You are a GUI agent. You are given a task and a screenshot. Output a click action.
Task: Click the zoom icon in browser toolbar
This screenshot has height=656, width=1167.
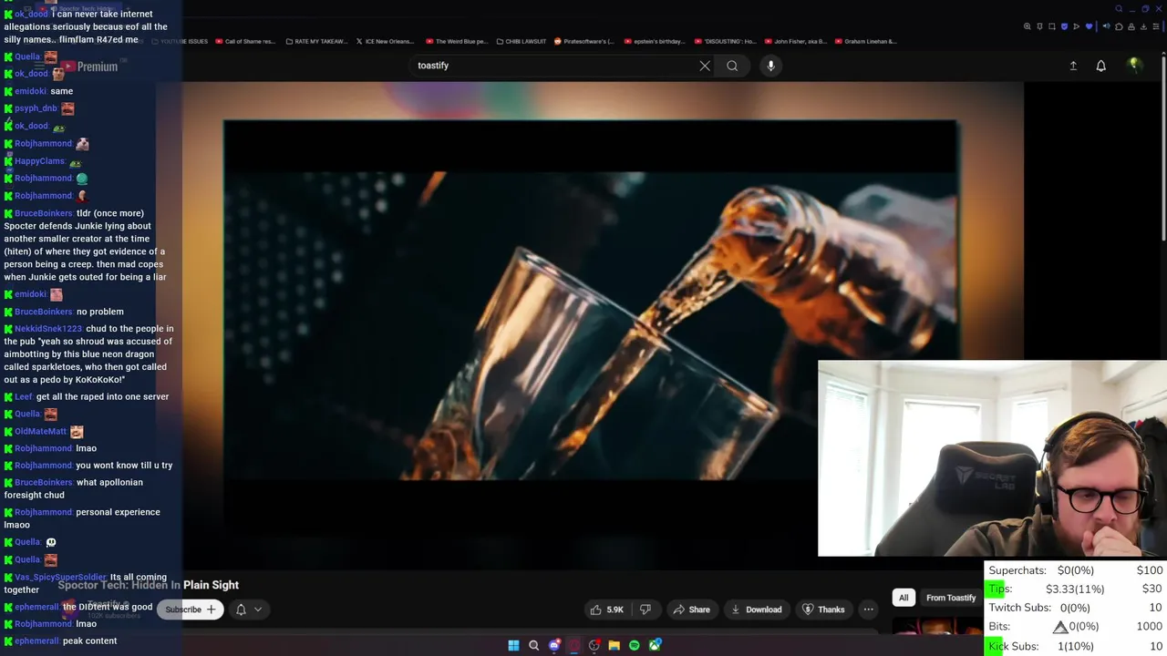1028,26
